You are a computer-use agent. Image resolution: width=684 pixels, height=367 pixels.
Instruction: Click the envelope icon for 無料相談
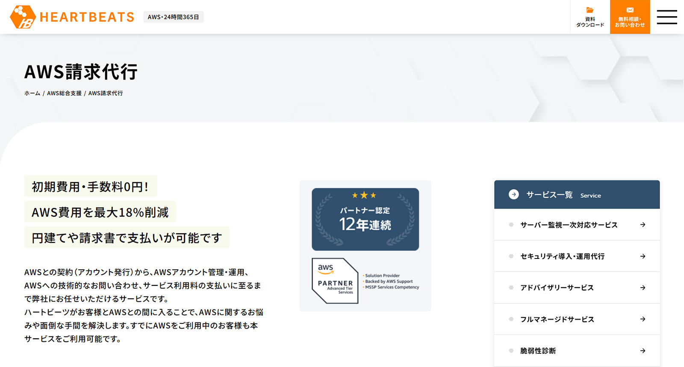point(630,10)
